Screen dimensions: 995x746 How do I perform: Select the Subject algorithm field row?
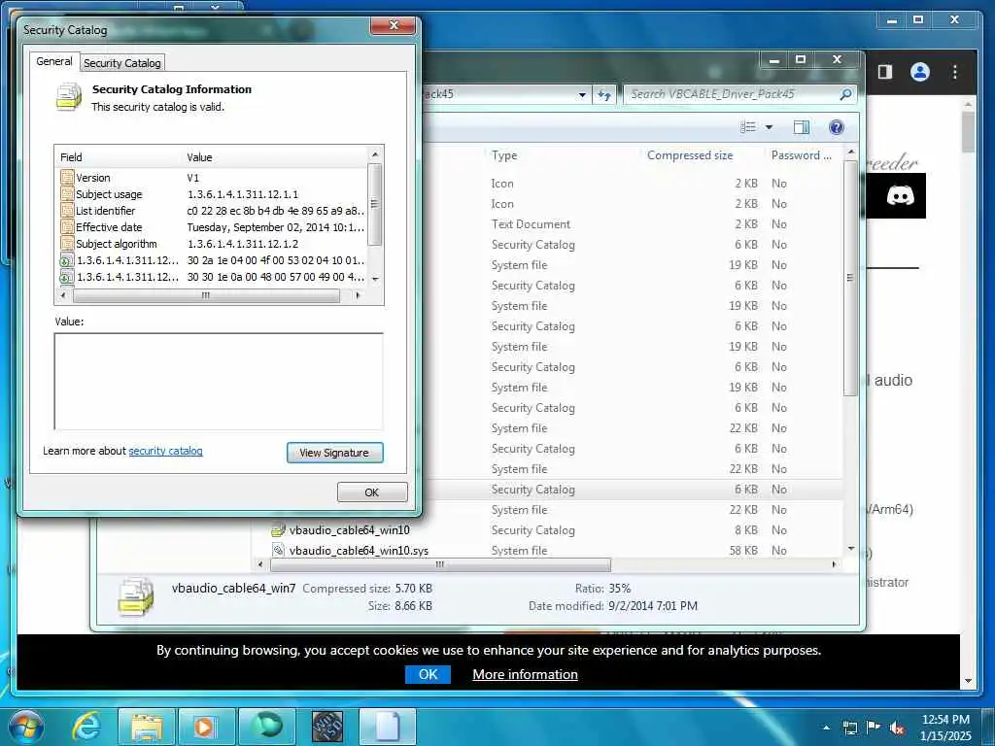coord(213,244)
